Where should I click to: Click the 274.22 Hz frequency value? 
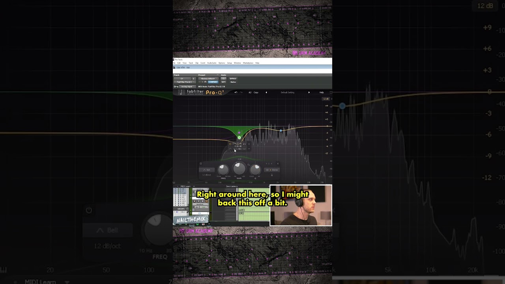237,144
